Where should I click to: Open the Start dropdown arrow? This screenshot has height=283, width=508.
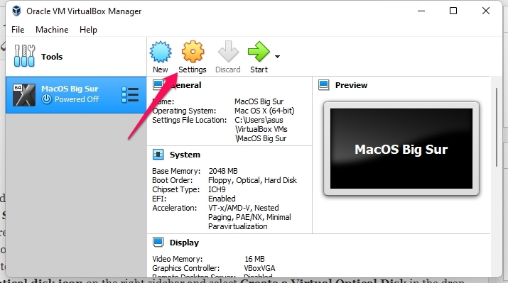[x=277, y=57]
